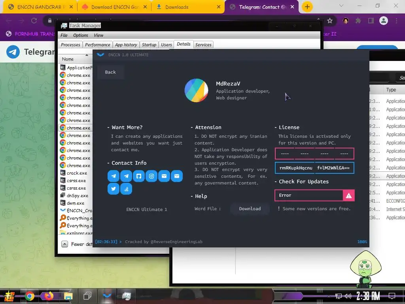Open Google Chrome from the taskbar

tap(29, 296)
